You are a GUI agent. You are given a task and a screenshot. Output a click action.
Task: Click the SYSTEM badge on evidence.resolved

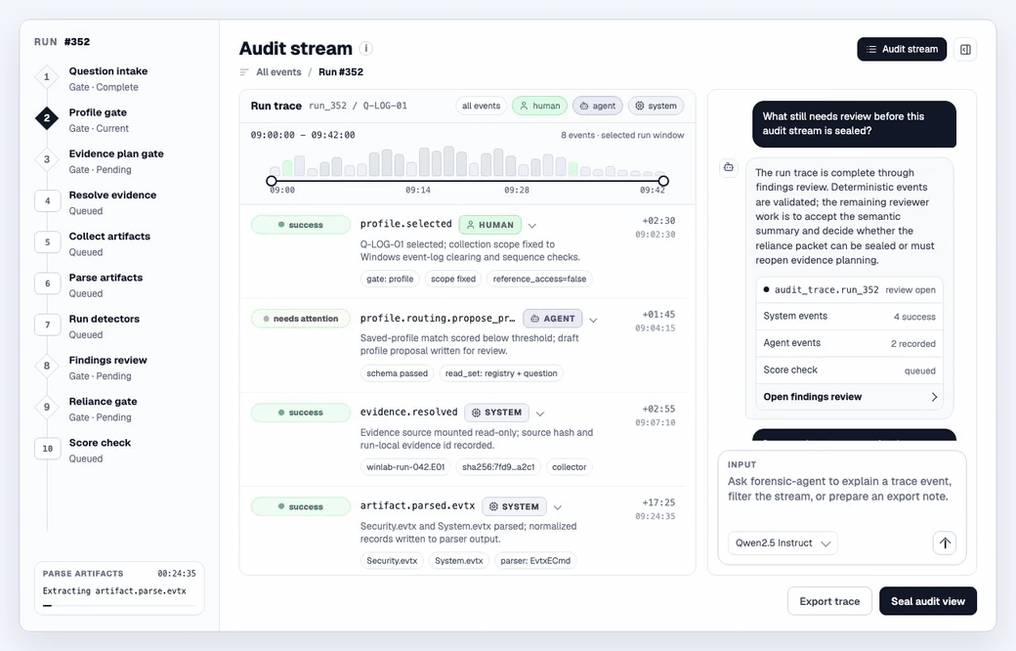[x=496, y=412]
